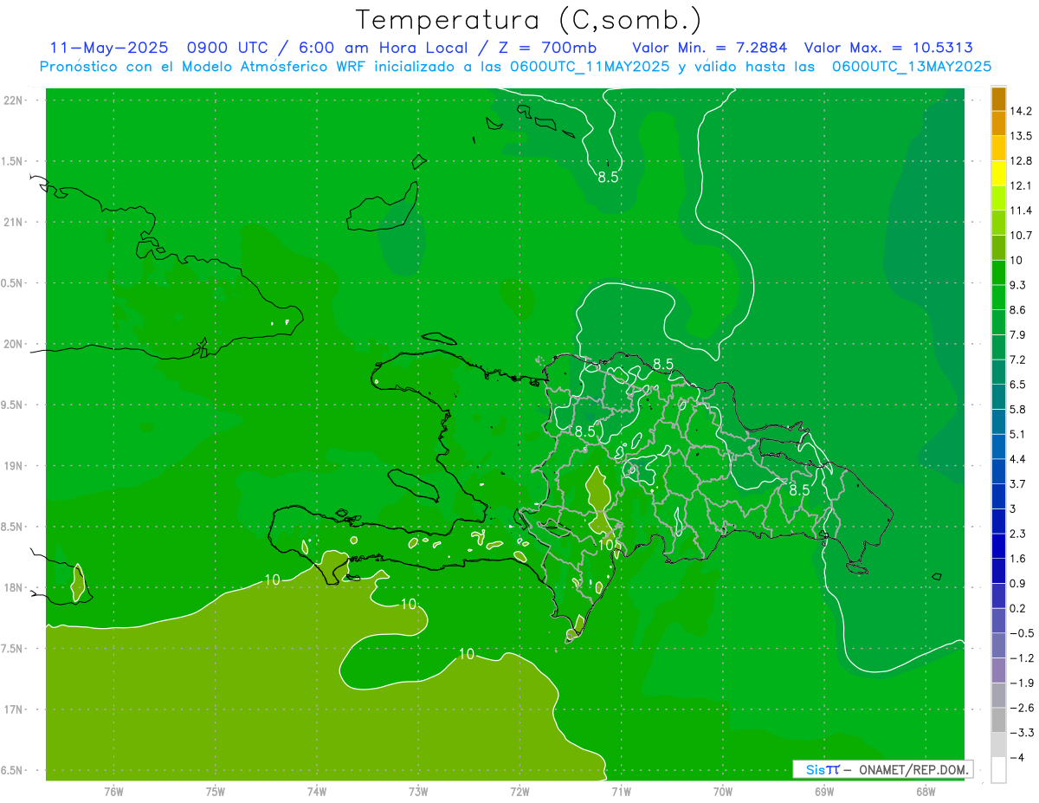This screenshot has width=1039, height=803.
Task: Click the gray legend swatch between -3.3 and -2.6
Action: tap(998, 720)
